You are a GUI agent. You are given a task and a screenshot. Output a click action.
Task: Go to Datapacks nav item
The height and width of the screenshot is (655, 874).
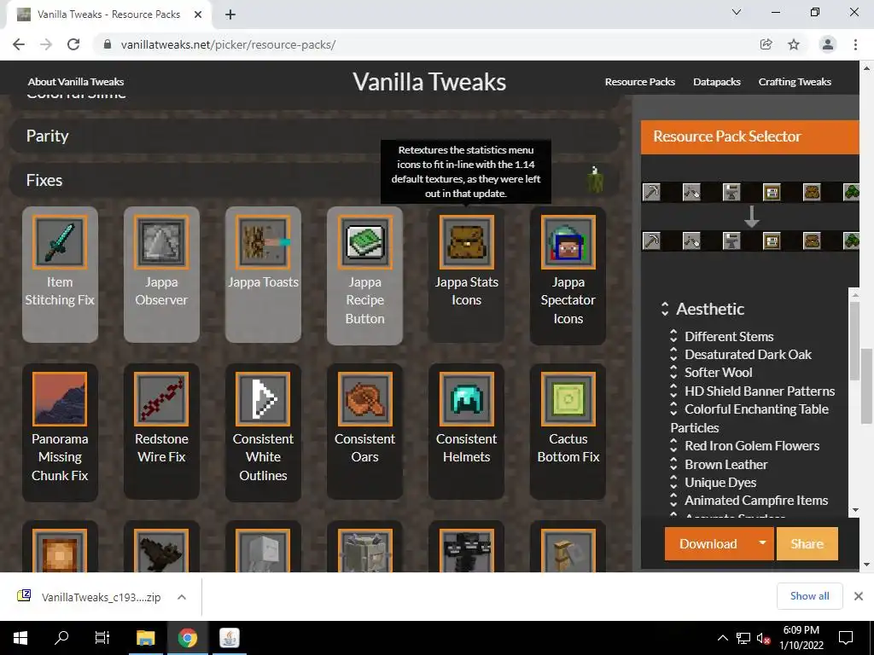(x=717, y=82)
